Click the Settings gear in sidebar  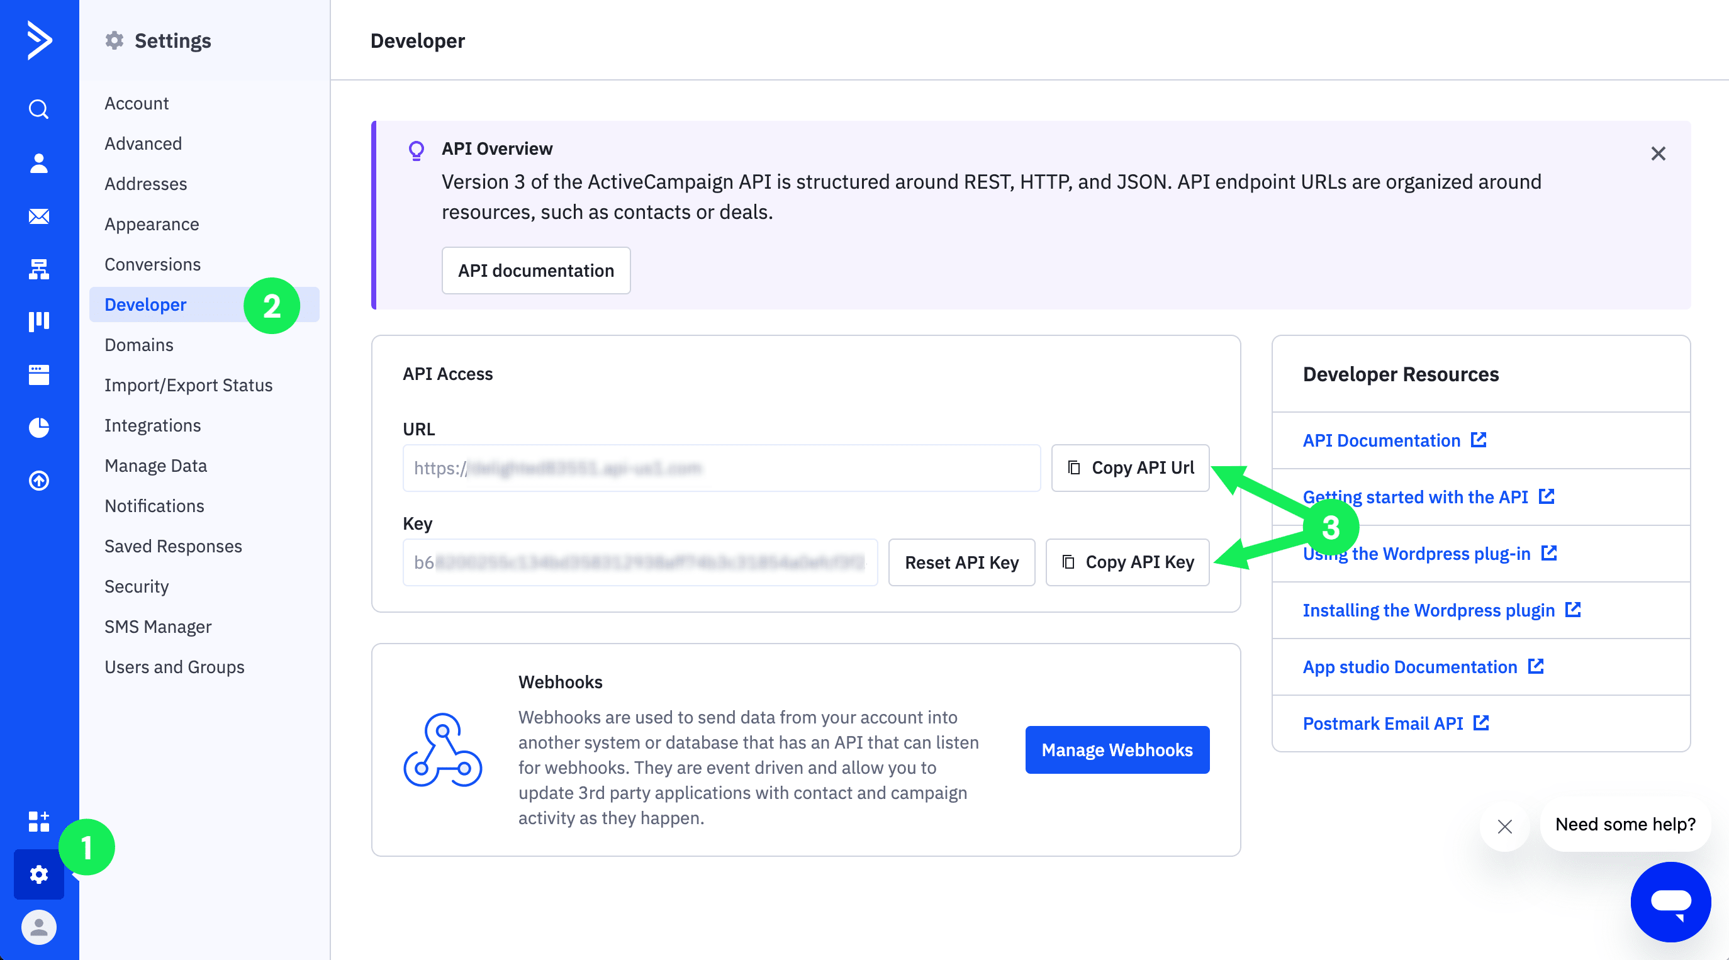[x=39, y=874]
